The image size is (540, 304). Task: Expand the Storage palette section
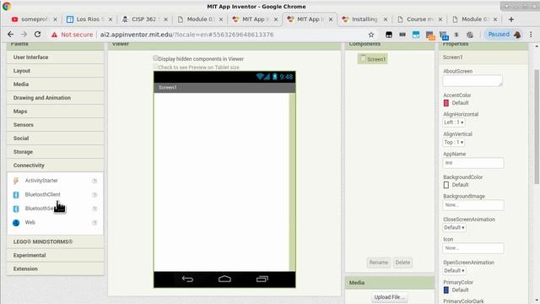(x=55, y=152)
